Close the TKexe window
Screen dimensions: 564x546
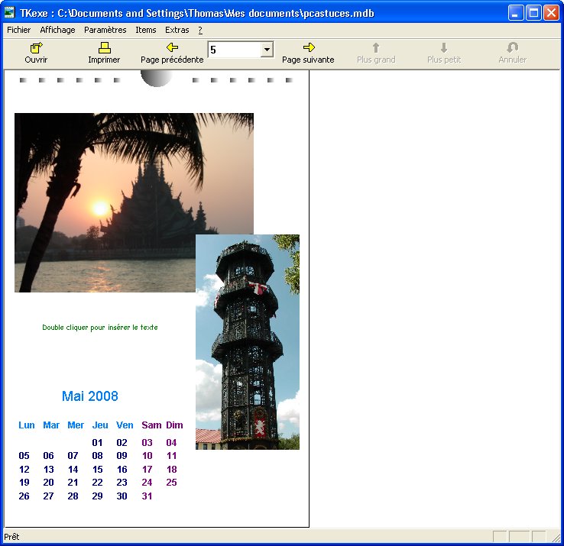(x=551, y=13)
